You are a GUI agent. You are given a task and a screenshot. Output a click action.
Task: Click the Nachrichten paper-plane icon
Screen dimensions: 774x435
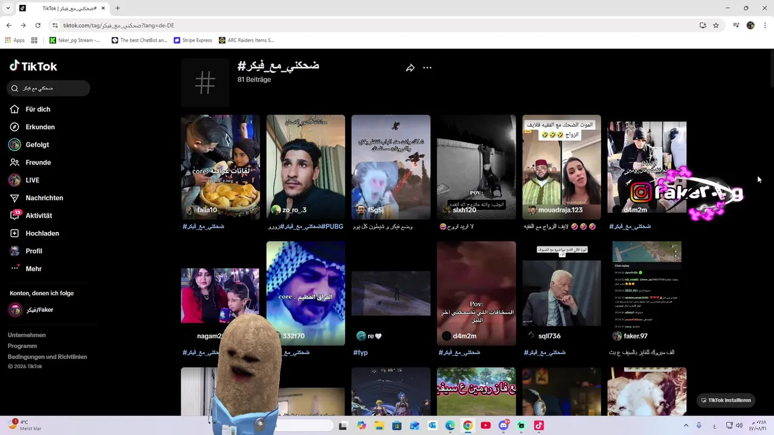pos(15,198)
